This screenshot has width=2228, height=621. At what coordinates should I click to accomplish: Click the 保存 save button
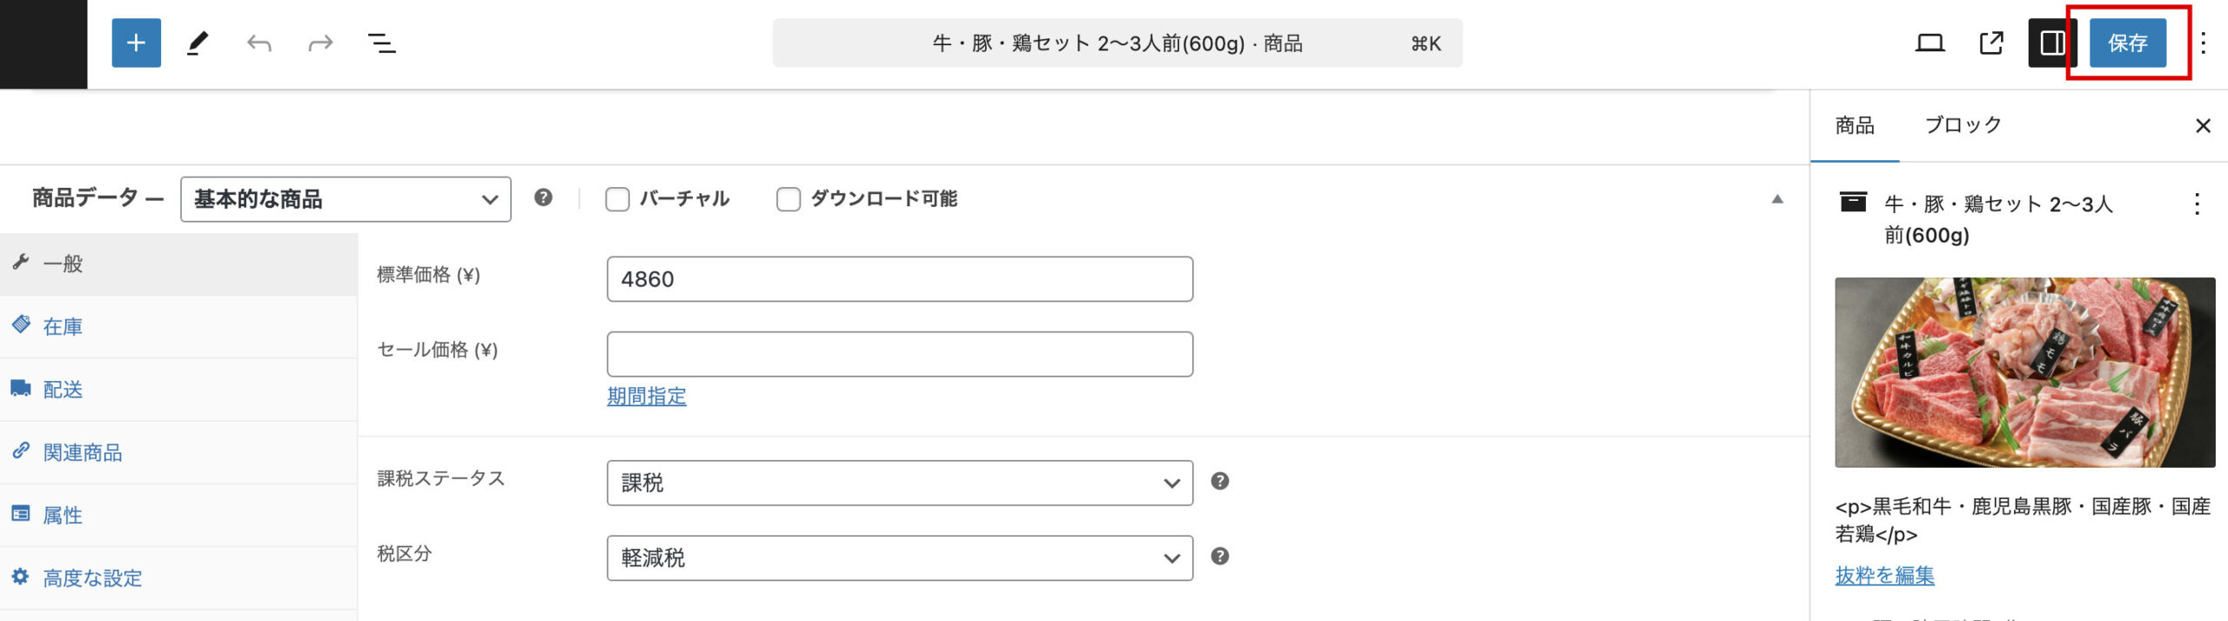pyautogui.click(x=2127, y=43)
